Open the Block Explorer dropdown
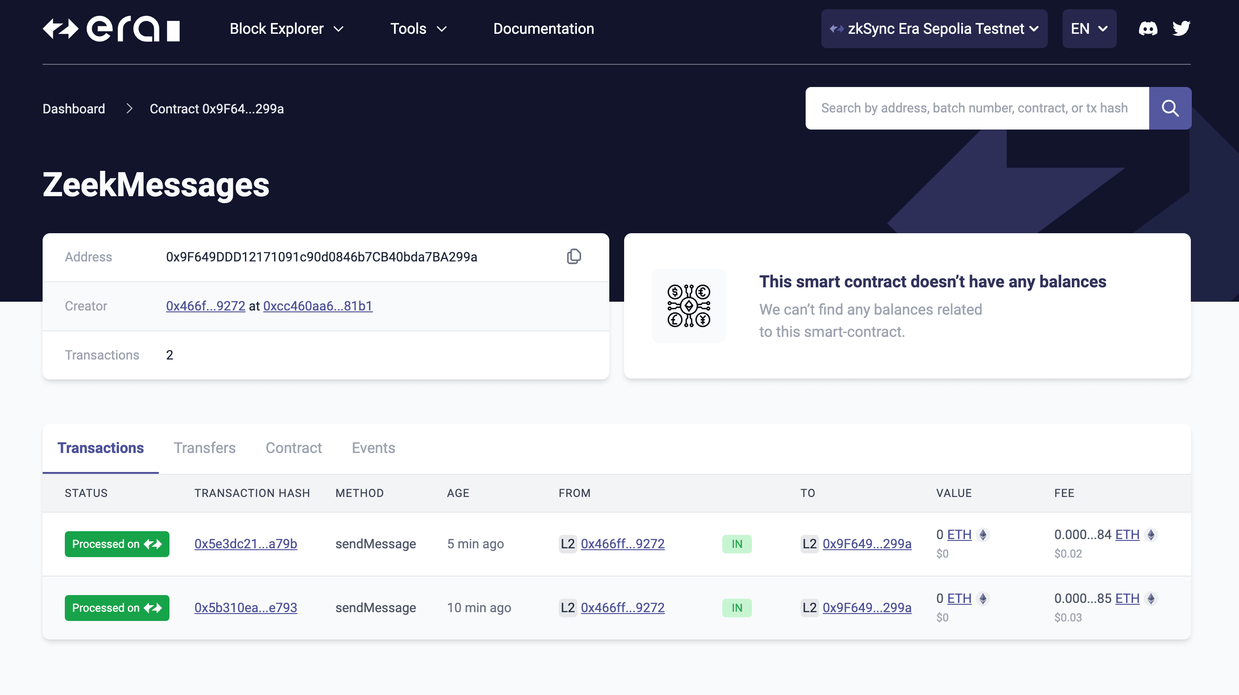 coord(286,28)
